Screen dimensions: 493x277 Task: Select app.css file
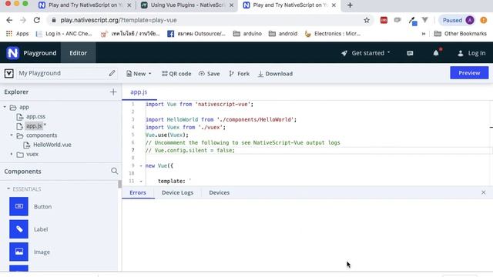pyautogui.click(x=35, y=116)
